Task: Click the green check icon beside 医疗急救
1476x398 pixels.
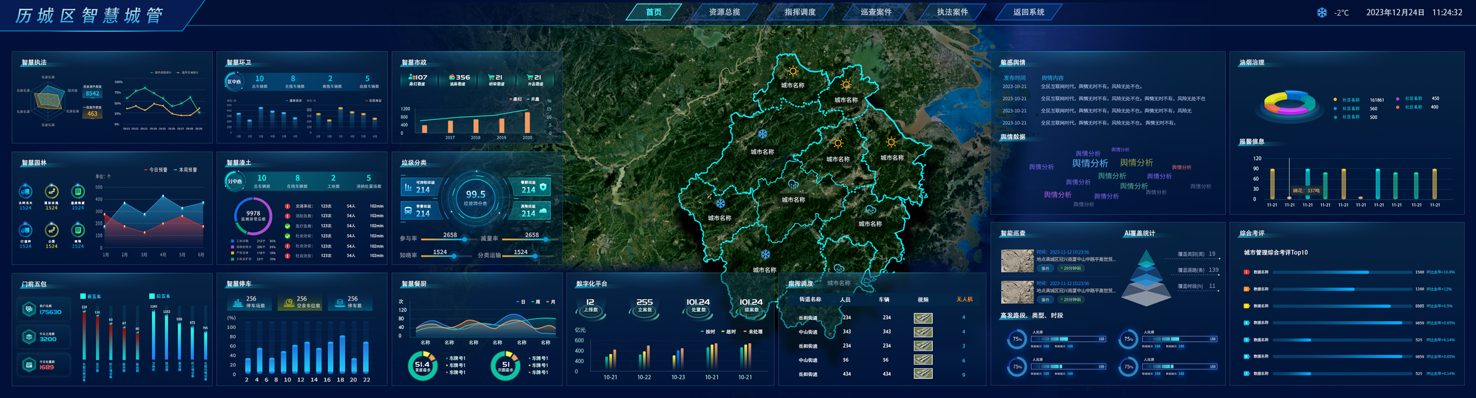Action: 287,226
